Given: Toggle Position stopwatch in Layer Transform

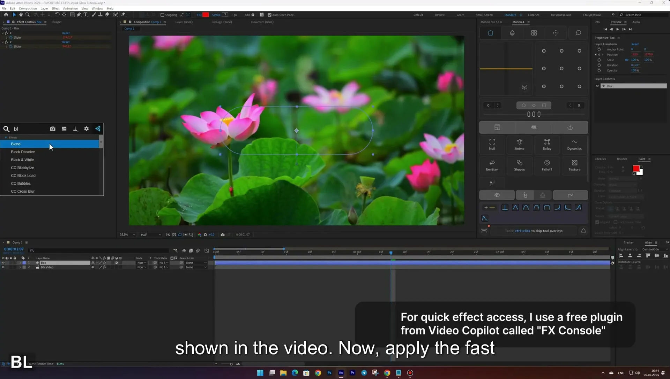Looking at the screenshot, I should (599, 55).
